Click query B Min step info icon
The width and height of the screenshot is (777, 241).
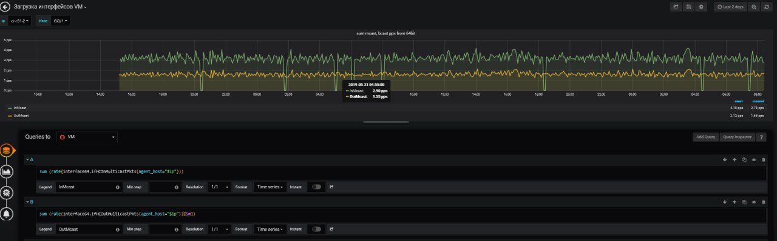(x=176, y=229)
